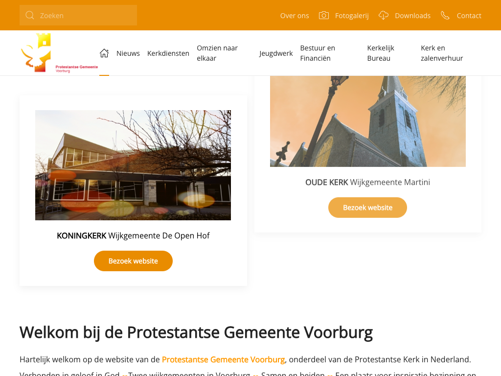Select the Kerkdiensten menu item

pyautogui.click(x=168, y=53)
